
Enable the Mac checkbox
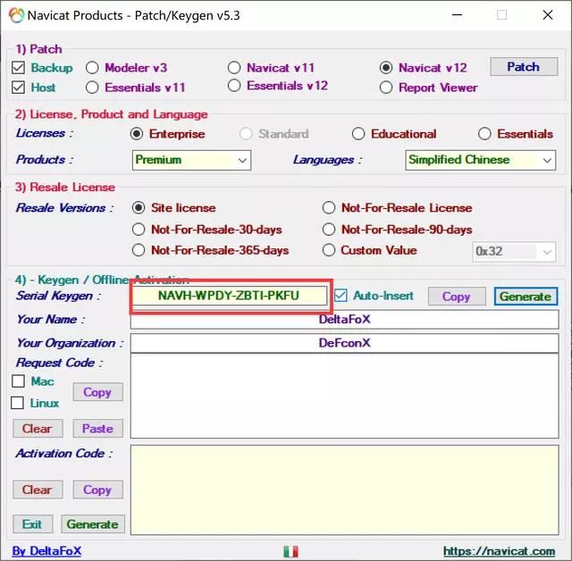(x=18, y=381)
